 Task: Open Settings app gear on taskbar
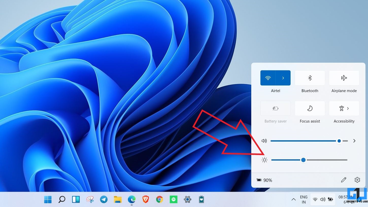pos(187,200)
